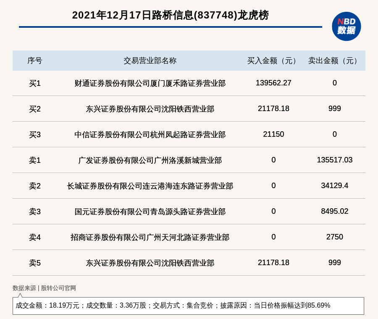Click 长城证券股份有限公司连云港海连东路证券营业部
This screenshot has height=319, width=378.
(150, 186)
